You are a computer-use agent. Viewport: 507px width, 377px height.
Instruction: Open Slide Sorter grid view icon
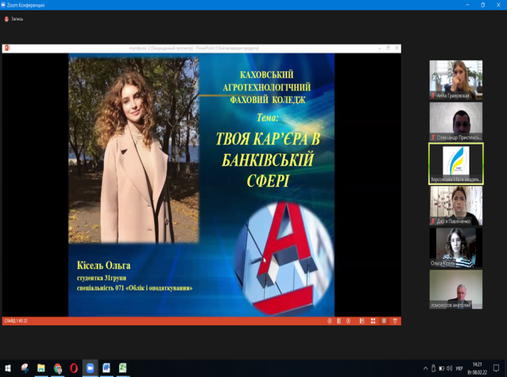click(x=373, y=321)
